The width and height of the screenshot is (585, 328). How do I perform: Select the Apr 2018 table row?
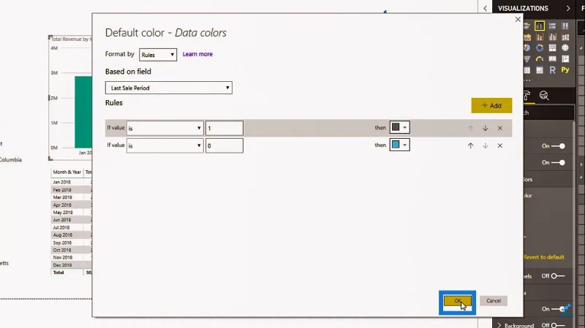(x=71, y=205)
